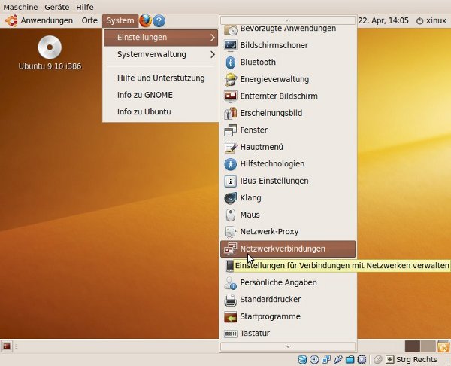The height and width of the screenshot is (366, 451).
Task: Open the Geräte menu of VirtualBox
Action: (56, 6)
